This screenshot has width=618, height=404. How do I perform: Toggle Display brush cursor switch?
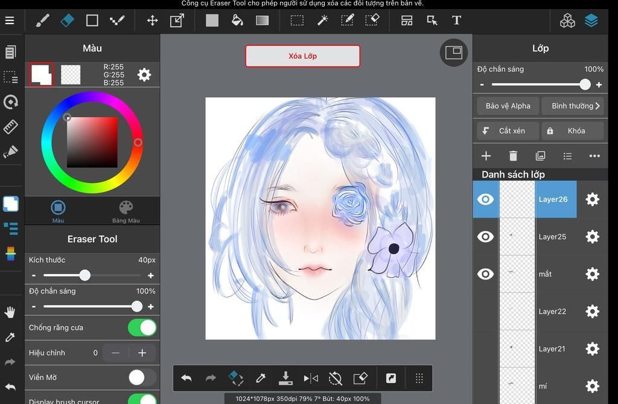142,399
